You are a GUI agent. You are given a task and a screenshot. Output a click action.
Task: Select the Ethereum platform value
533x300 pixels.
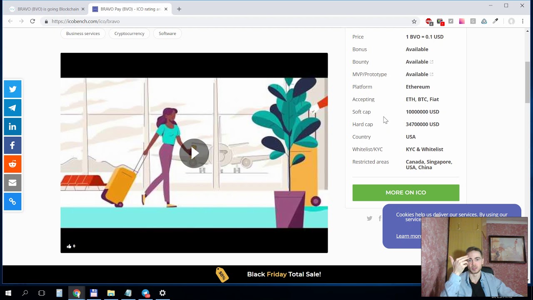click(418, 87)
